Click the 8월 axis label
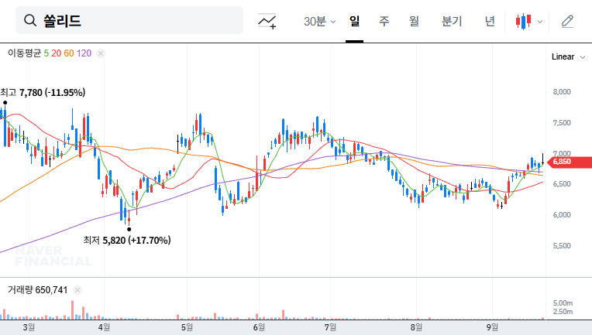The width and height of the screenshot is (592, 335). tap(416, 327)
